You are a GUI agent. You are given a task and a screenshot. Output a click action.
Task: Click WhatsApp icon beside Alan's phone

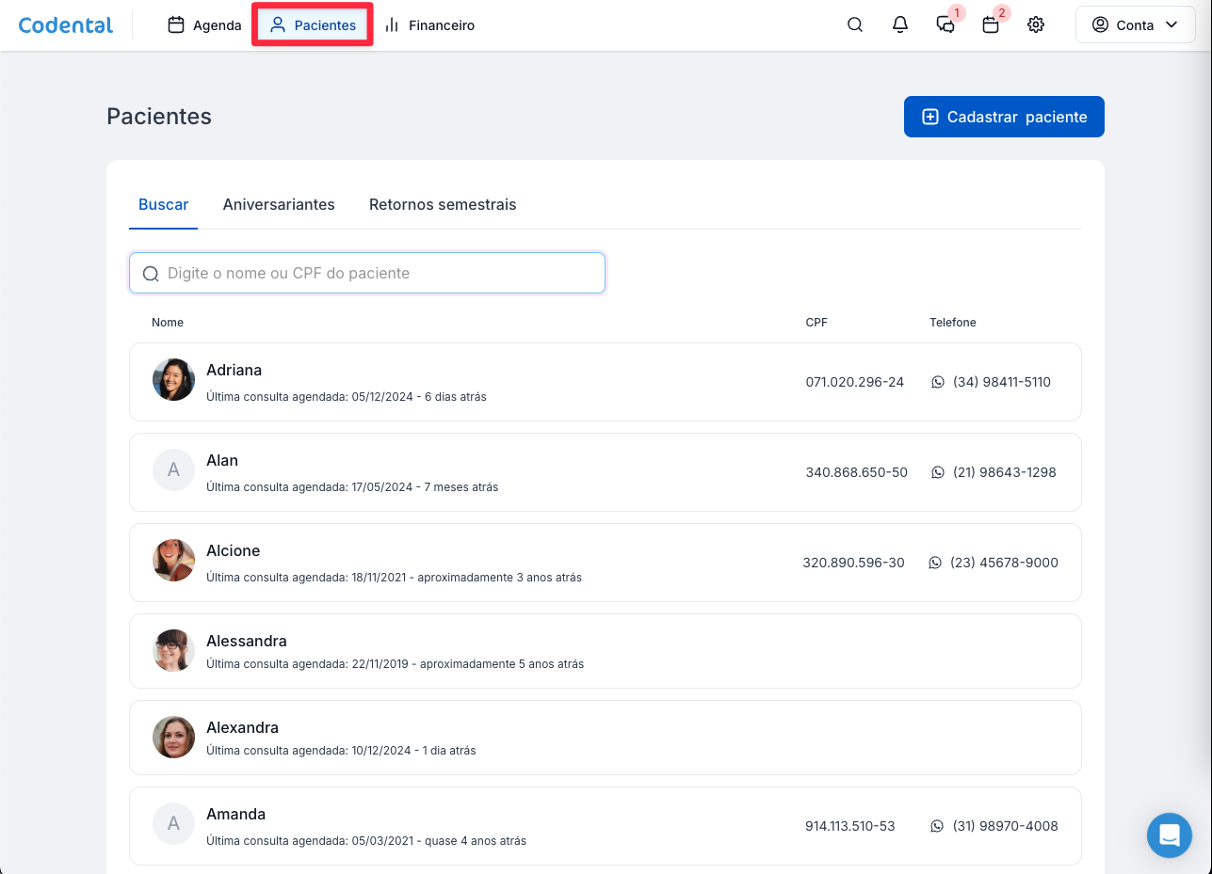point(937,472)
